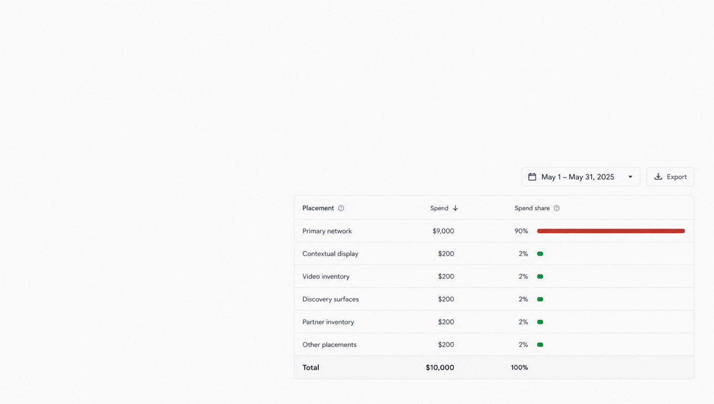
Task: Click the $10,000 total spend value
Action: [440, 367]
